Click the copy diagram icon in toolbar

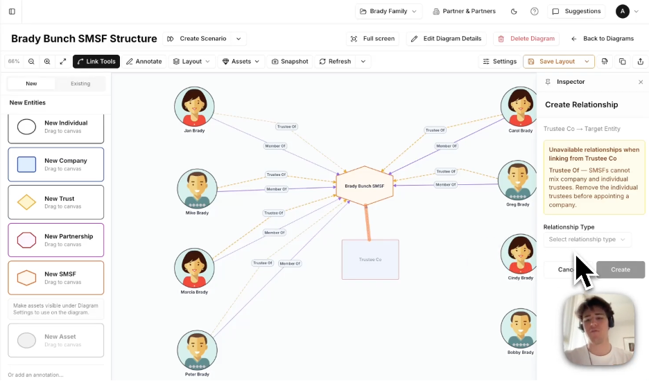pos(622,62)
